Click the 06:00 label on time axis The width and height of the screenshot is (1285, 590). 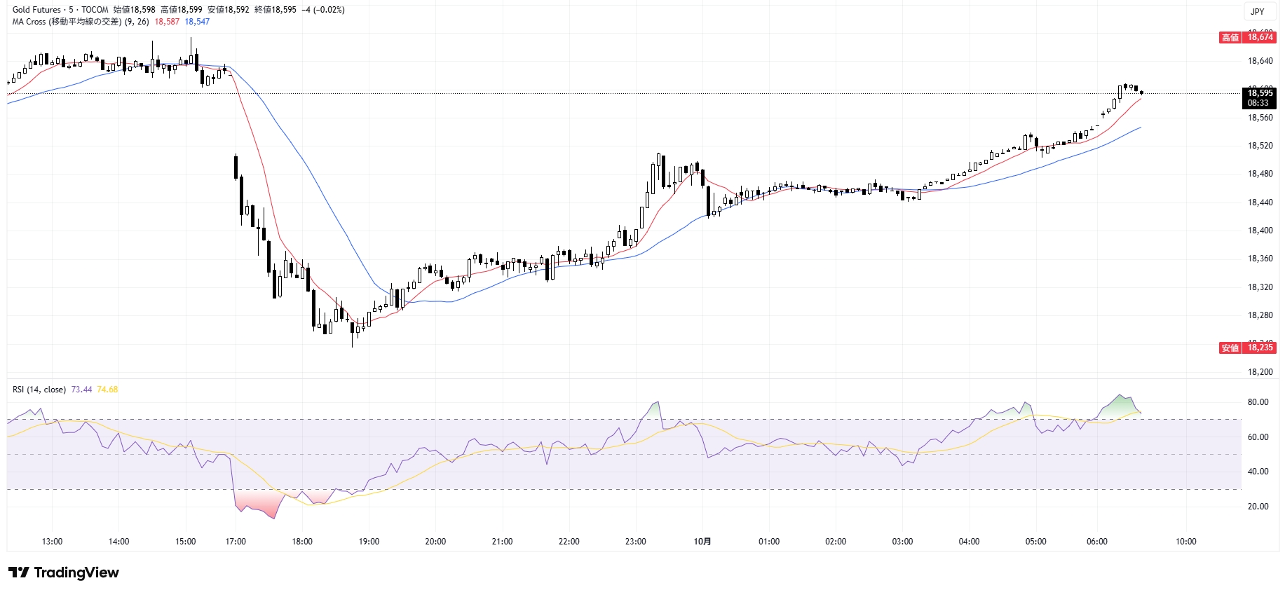coord(1097,542)
